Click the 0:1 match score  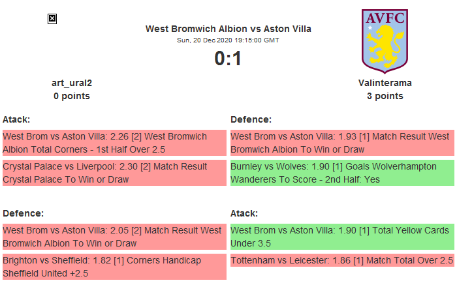(x=228, y=59)
